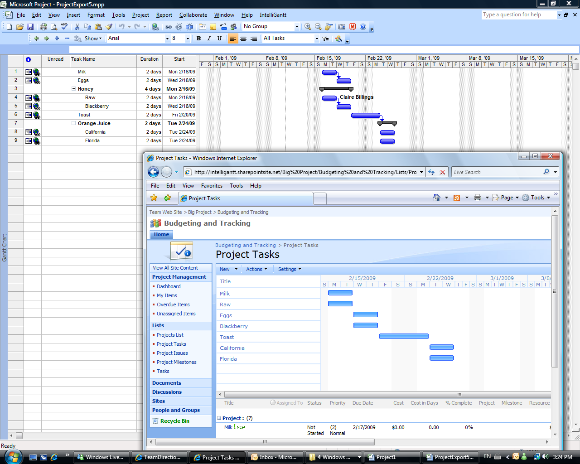The width and height of the screenshot is (580, 464).
Task: Click the Indent green right arrow
Action: 47,39
